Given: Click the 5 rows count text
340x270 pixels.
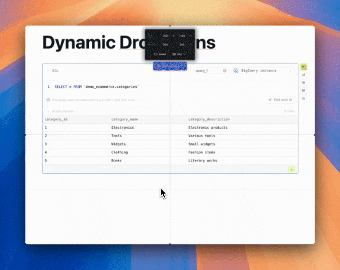Looking at the screenshot, I should point(289,111).
